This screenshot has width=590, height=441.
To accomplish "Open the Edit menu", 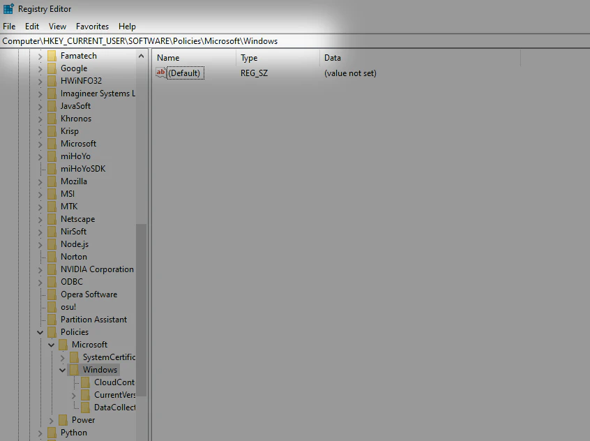I will (32, 27).
